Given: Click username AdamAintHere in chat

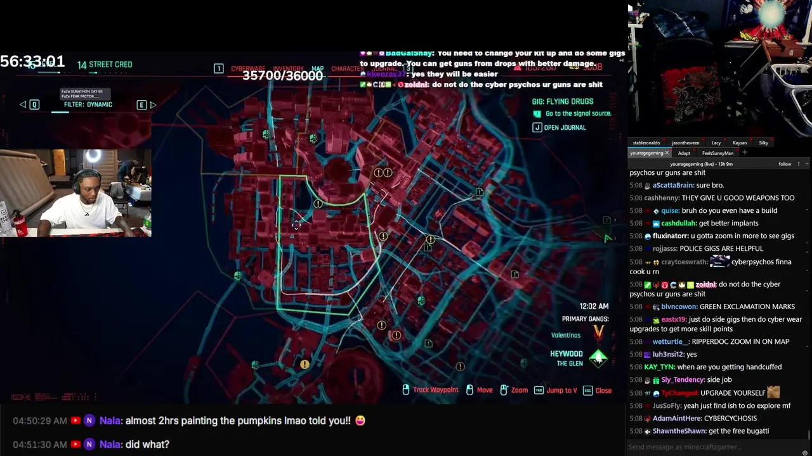Looking at the screenshot, I should 678,418.
